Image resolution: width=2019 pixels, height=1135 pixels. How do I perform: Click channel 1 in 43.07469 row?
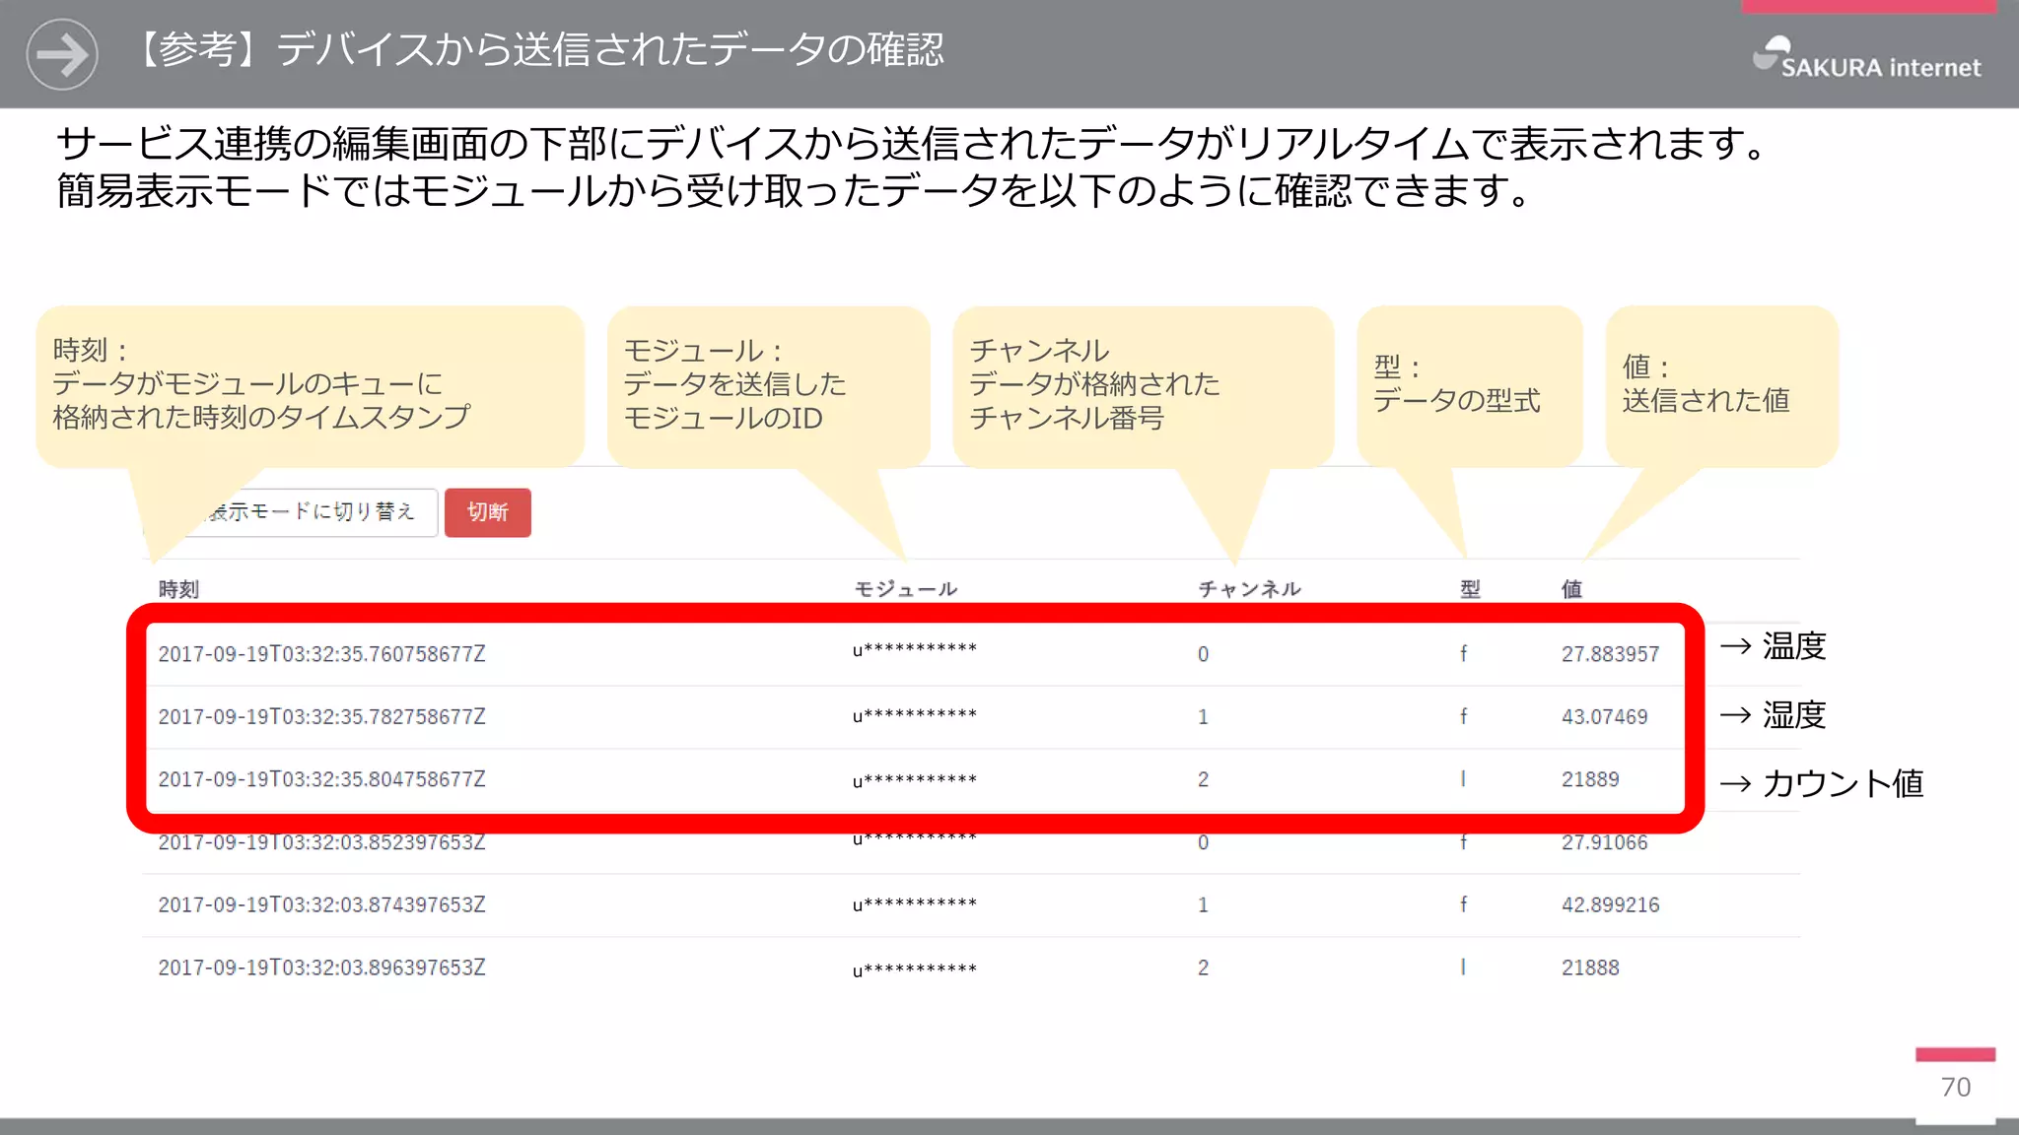[x=1203, y=717]
